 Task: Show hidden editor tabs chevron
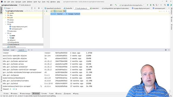[169, 8]
